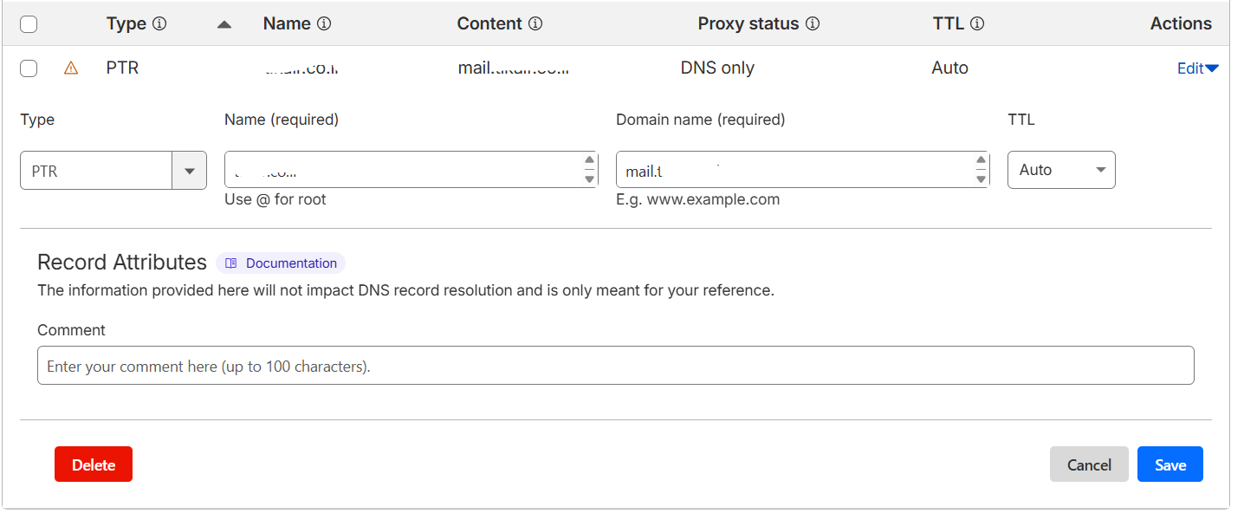The image size is (1244, 526).
Task: Click the book icon in Documentation badge
Action: tap(231, 263)
